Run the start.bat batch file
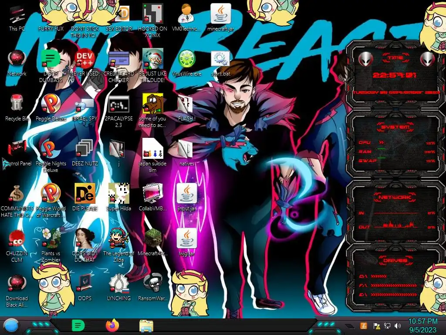The image size is (446, 335). tap(221, 63)
